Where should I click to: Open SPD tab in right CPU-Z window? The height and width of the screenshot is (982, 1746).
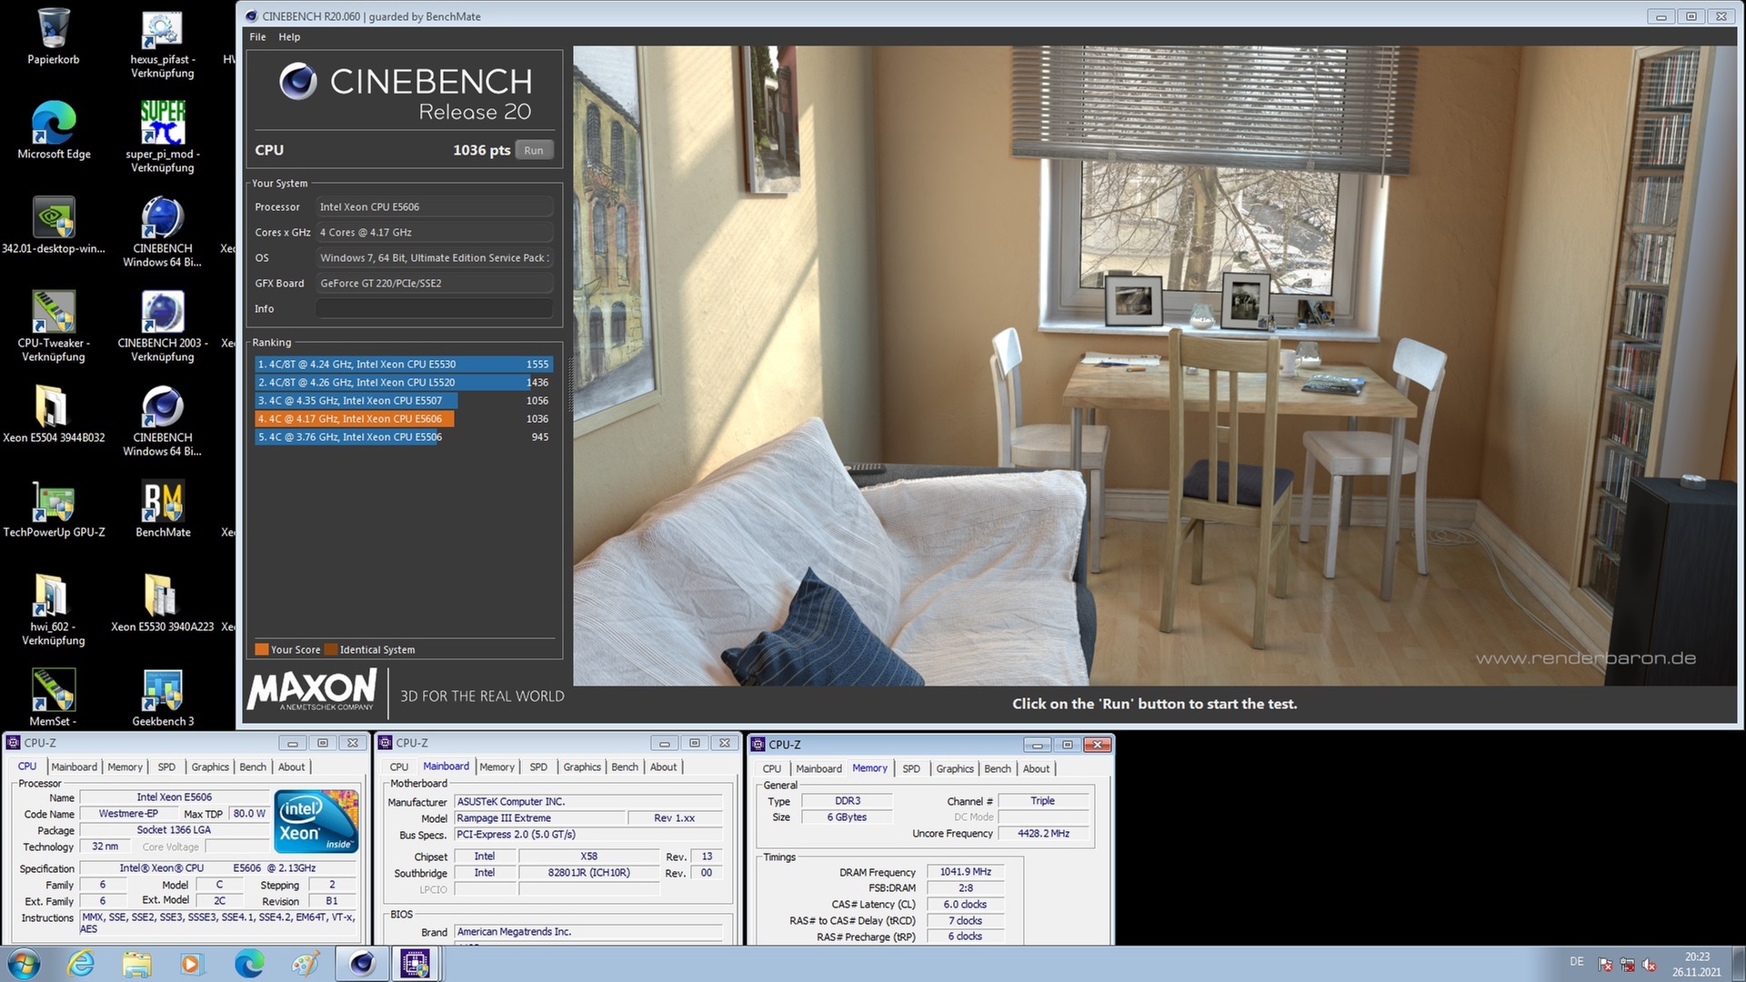[911, 769]
